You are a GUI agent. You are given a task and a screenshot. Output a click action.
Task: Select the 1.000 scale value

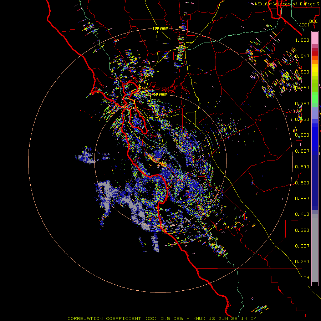(x=302, y=40)
